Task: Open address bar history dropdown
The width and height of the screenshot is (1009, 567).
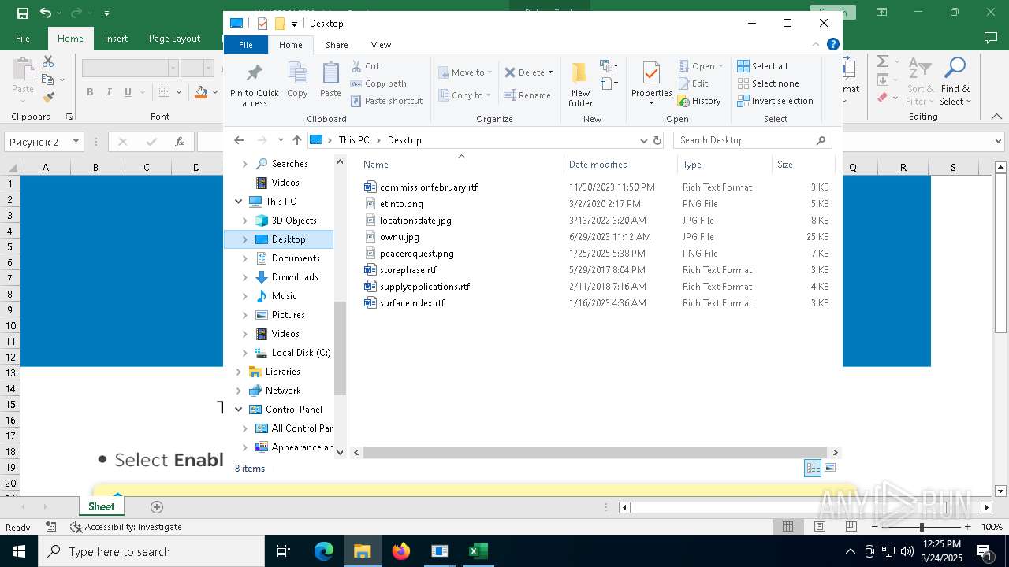Action: tap(644, 140)
